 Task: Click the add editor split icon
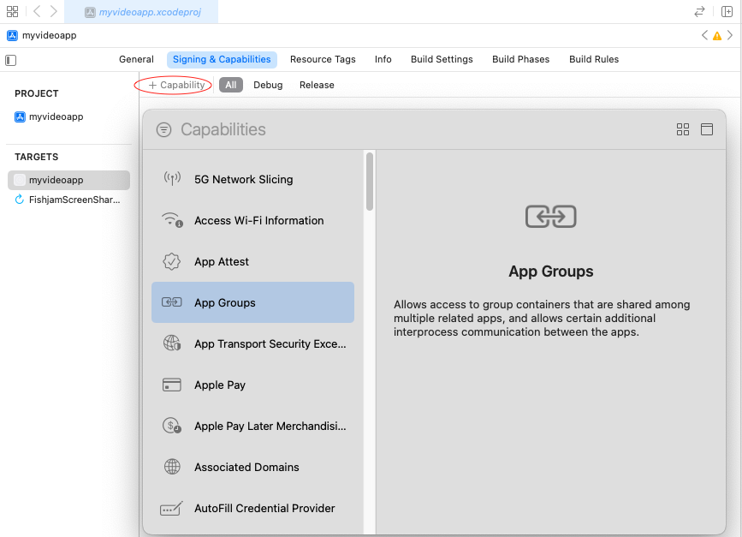point(727,11)
